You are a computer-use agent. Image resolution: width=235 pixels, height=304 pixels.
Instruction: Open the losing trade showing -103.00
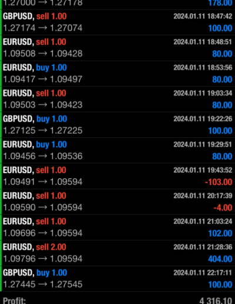tap(117, 176)
